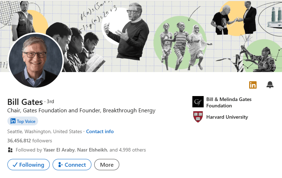Open the More options menu
The height and width of the screenshot is (178, 282).
coord(107,165)
